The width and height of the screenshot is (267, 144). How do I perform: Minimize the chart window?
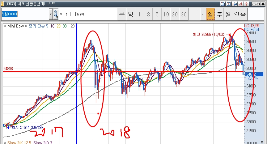[254, 4]
